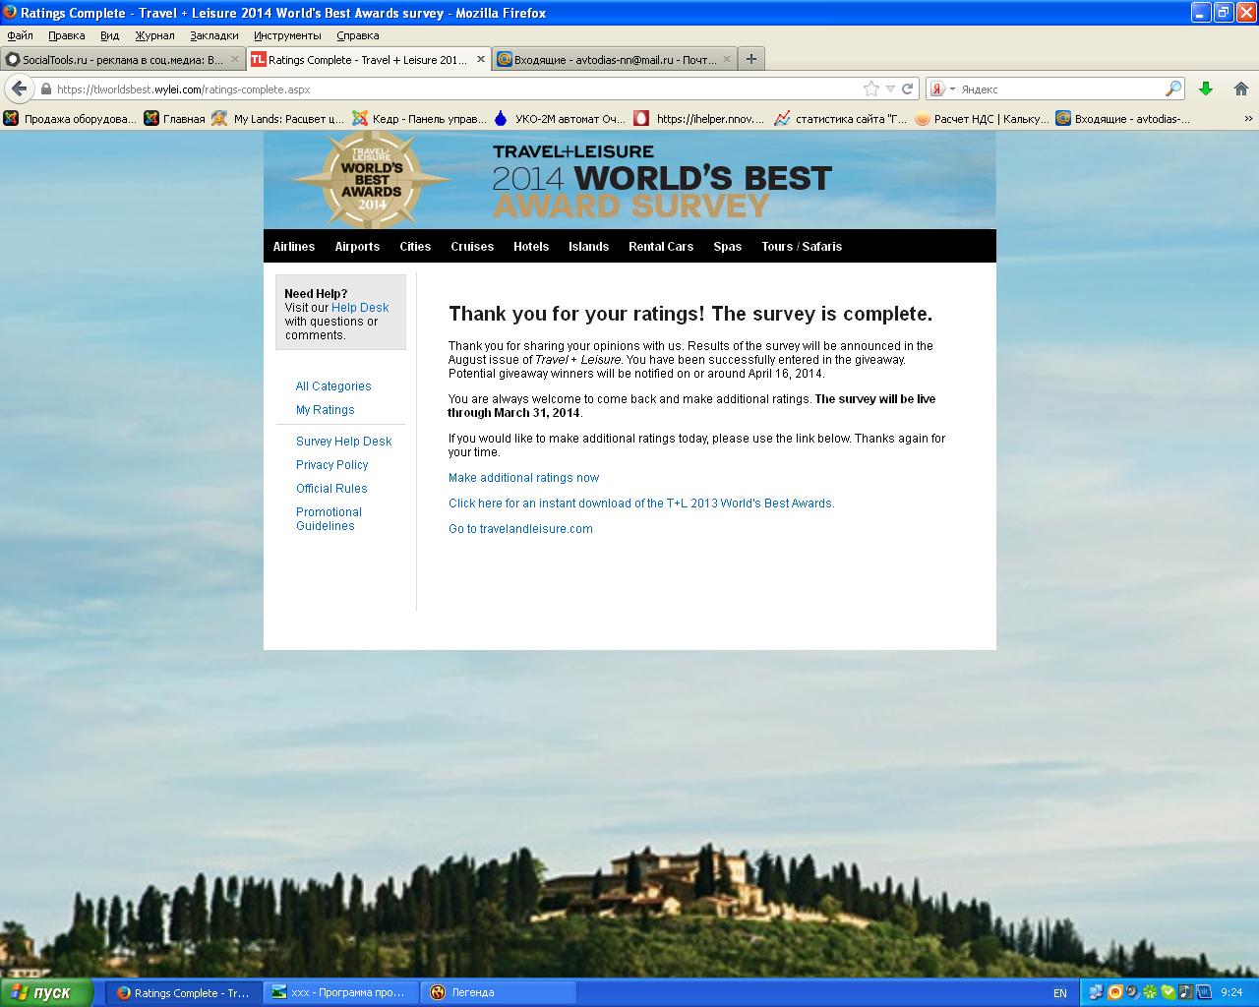Viewport: 1259px width, 1007px height.
Task: Open the URL history dropdown arrow
Action: (890, 89)
